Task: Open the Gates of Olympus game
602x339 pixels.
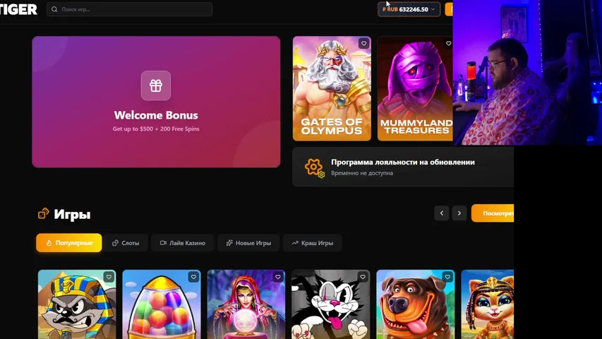Action: click(332, 89)
